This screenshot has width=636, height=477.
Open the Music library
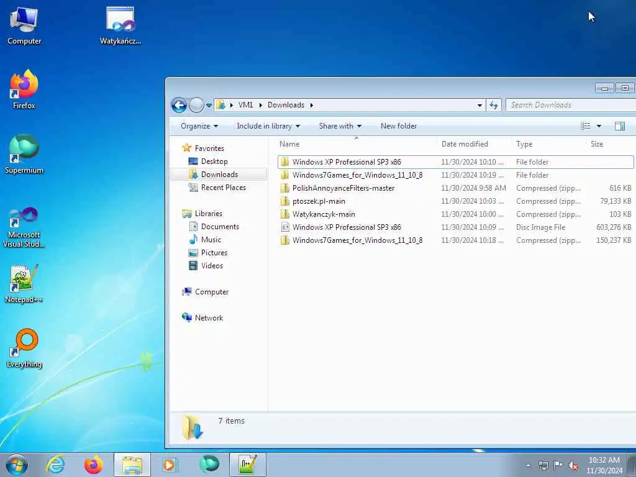pos(211,239)
